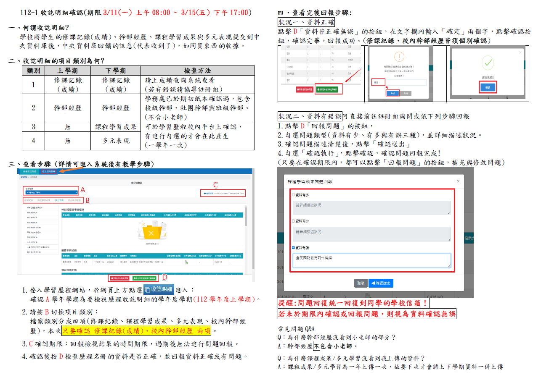541x380 pixels.
Task: Click grey 取消 in the warning dialog
Action: [405, 93]
